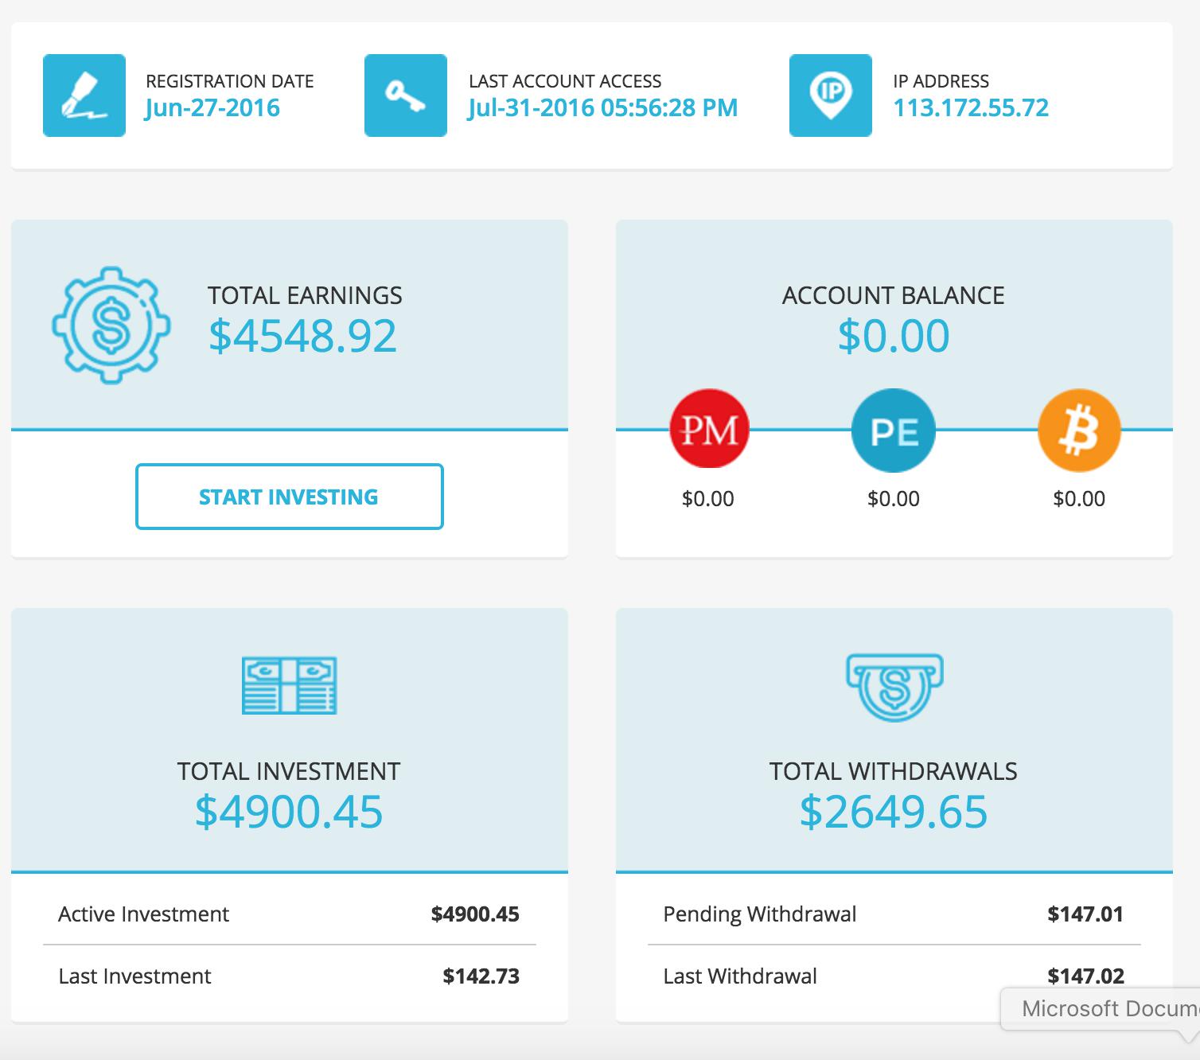
Task: Click the IP address 113.172.55.72
Action: coord(971,108)
